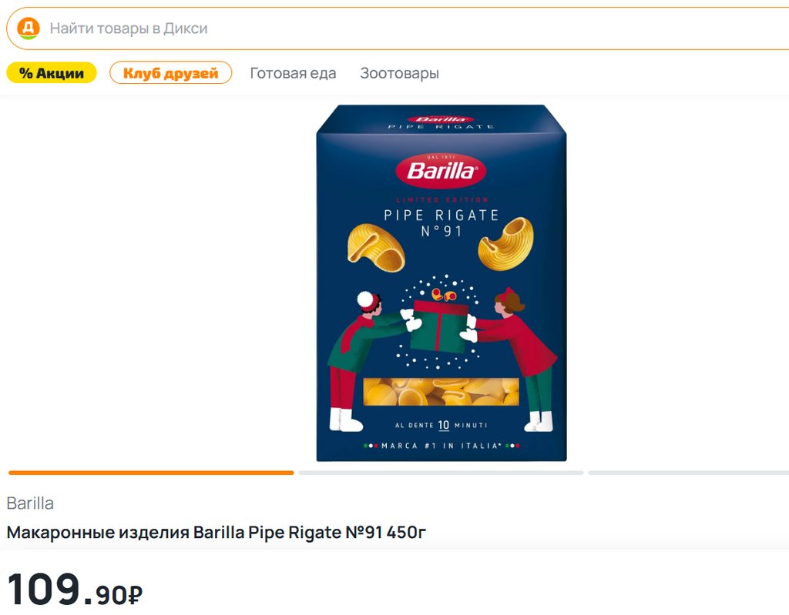Viewport: 789px width, 615px height.
Task: Go to the 'Готовая еда' category
Action: click(x=293, y=73)
